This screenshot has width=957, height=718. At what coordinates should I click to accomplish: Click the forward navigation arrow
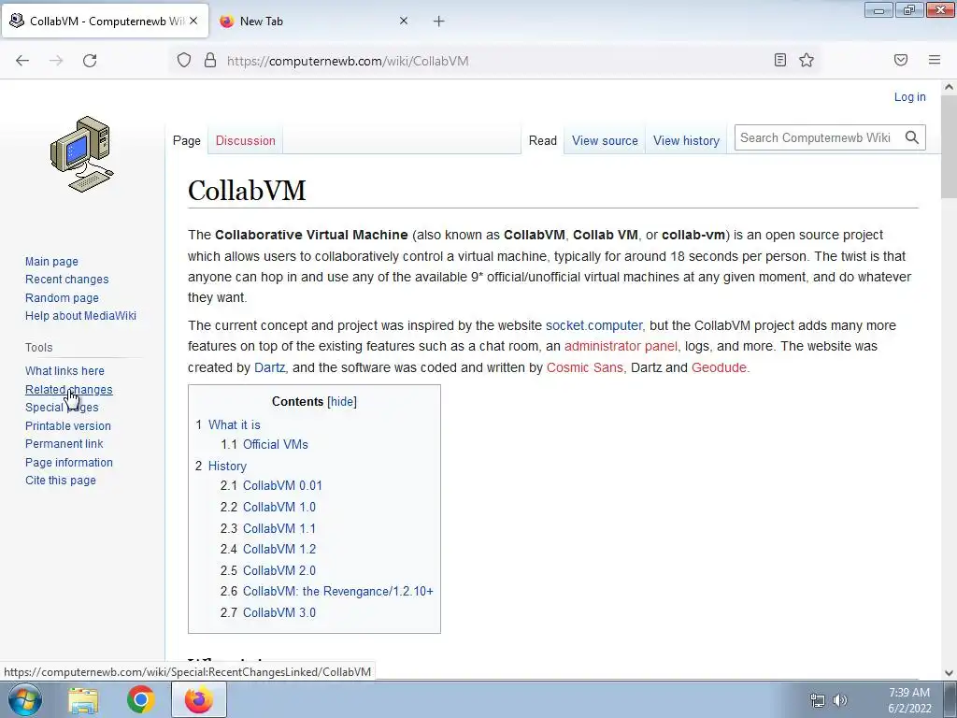(x=56, y=61)
